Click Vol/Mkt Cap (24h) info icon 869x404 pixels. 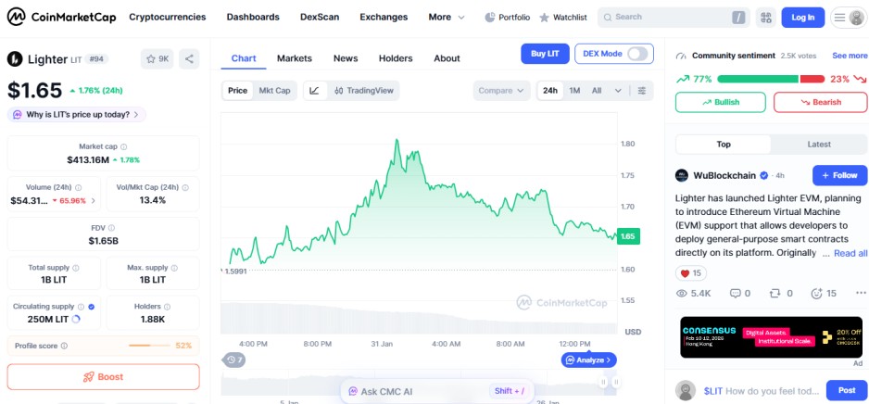tap(185, 188)
